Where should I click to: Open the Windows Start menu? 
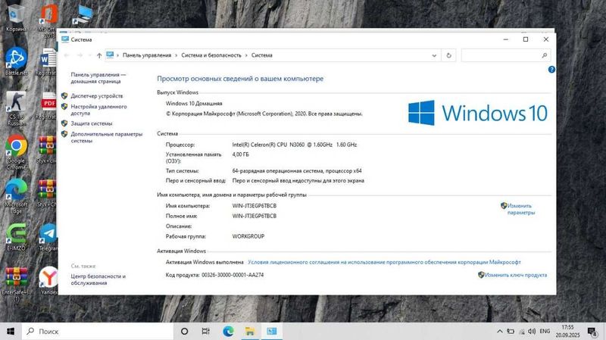click(x=11, y=332)
